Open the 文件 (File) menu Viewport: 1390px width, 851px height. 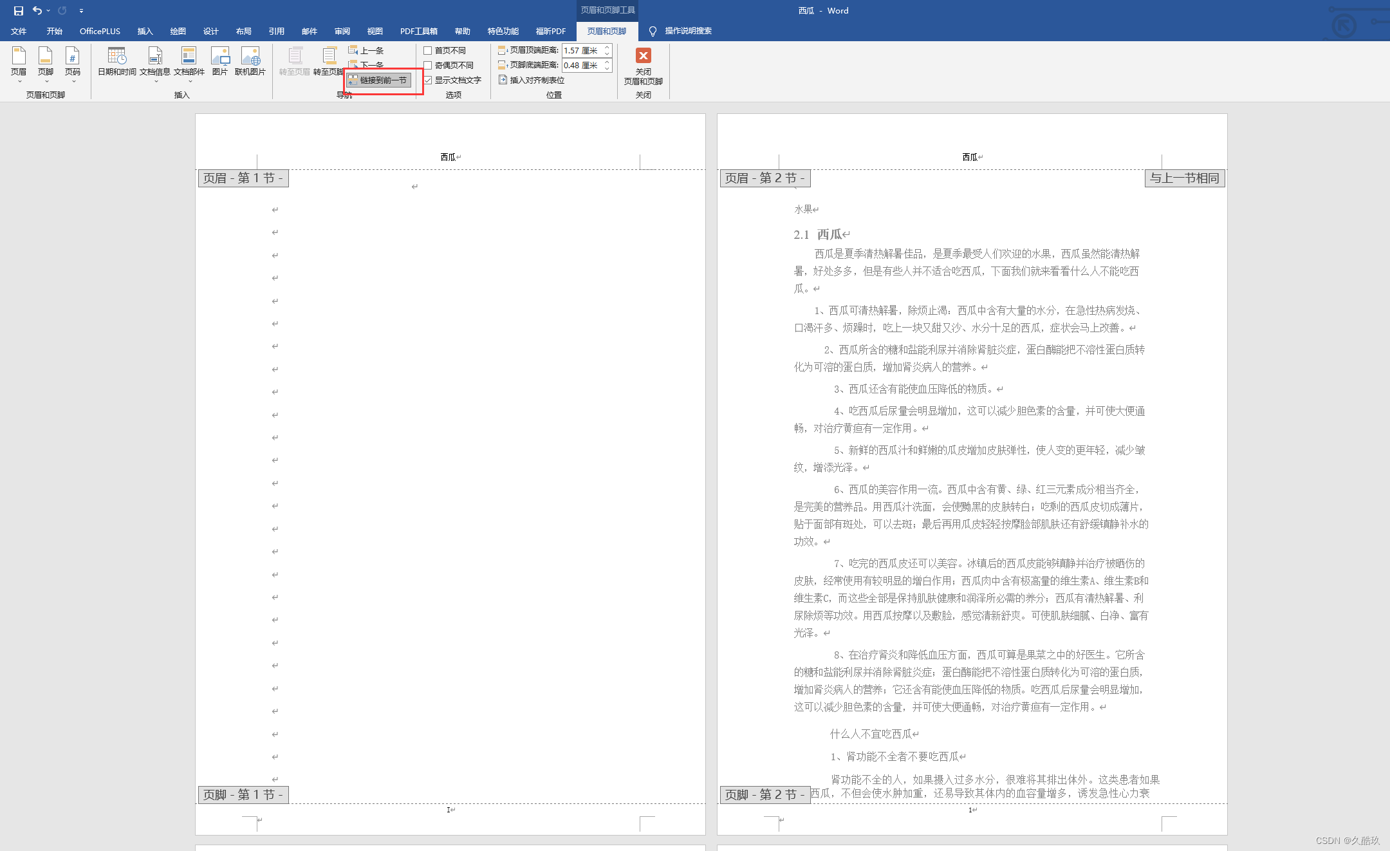[19, 31]
